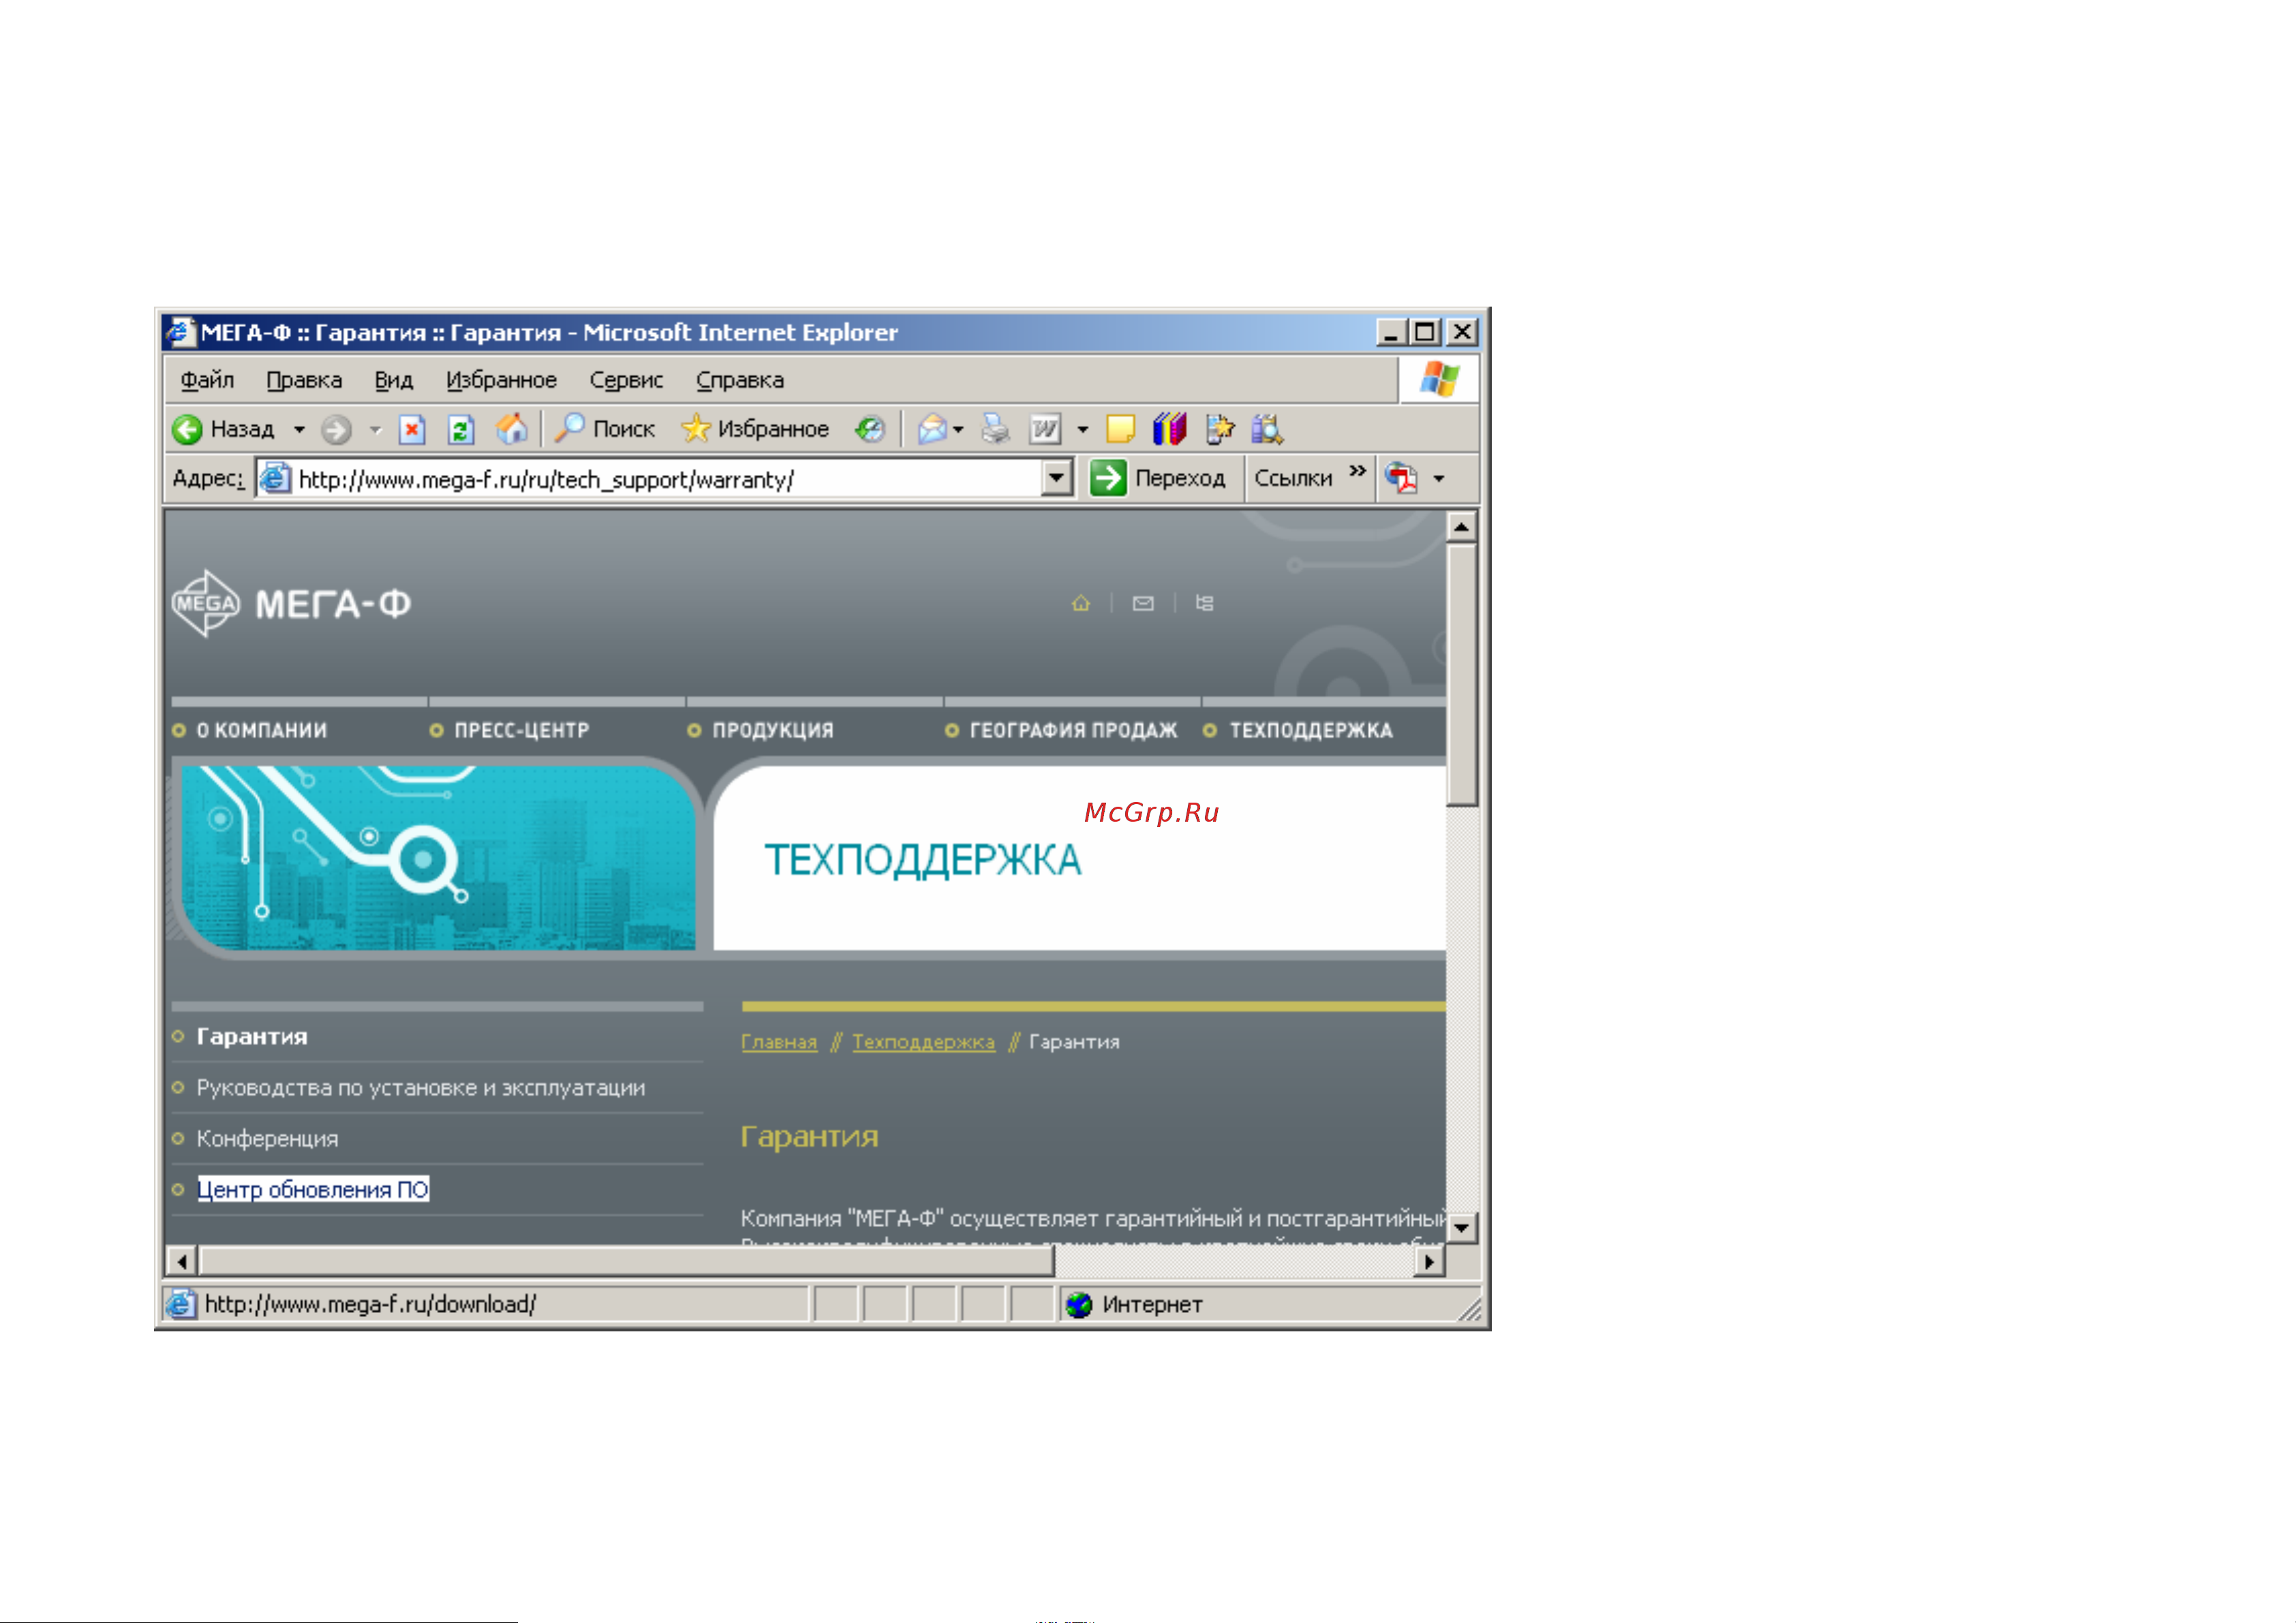Click the MEGA-Ф logo

291,603
